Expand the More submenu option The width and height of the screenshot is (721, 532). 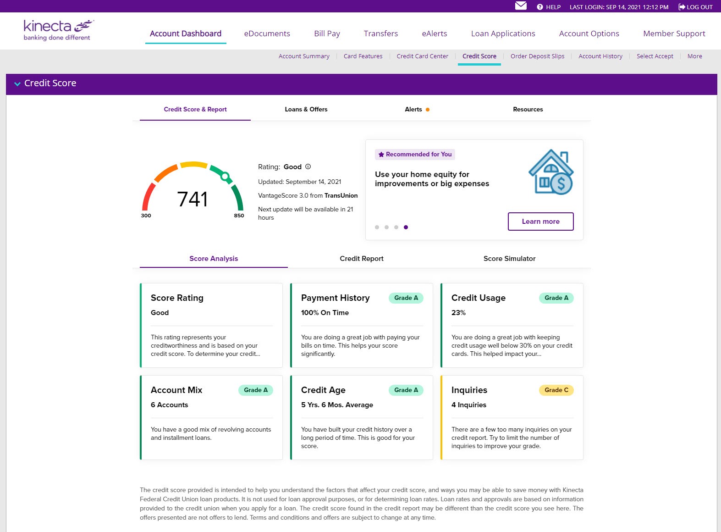pyautogui.click(x=694, y=56)
